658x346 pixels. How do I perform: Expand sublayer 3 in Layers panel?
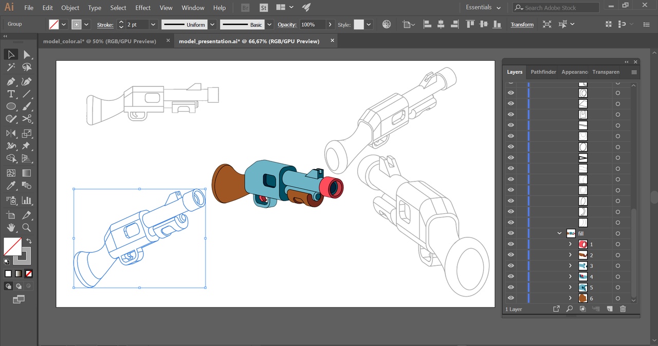(570, 266)
